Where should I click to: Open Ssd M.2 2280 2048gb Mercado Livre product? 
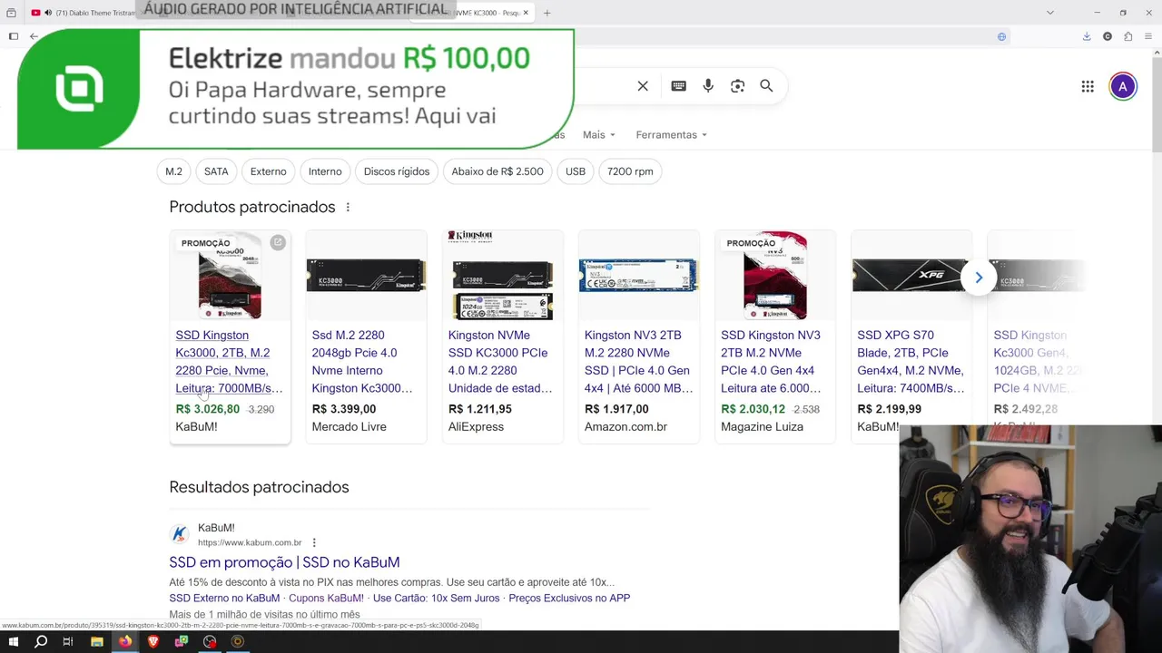(362, 362)
